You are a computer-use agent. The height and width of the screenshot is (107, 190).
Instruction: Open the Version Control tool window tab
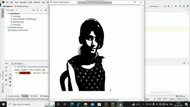(12, 96)
